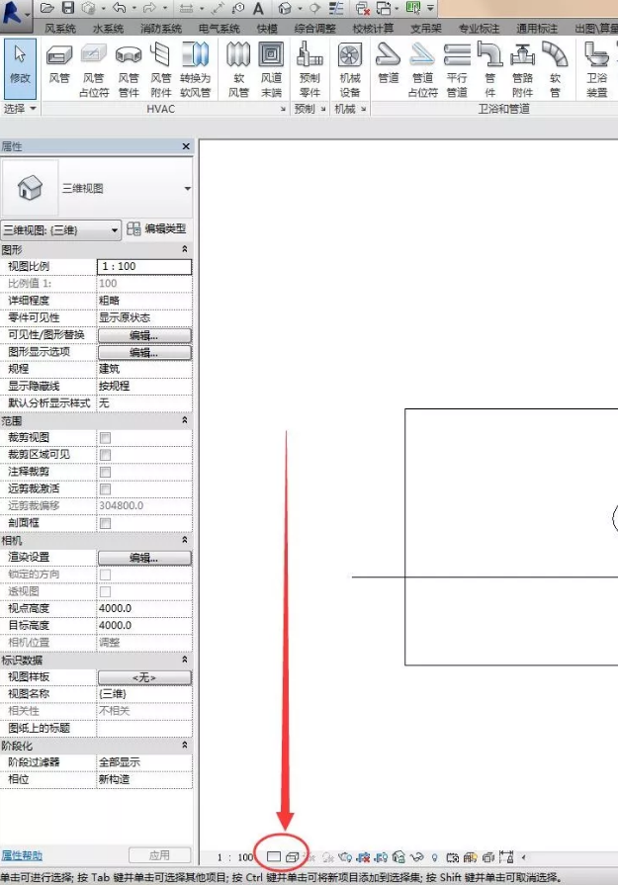Collapse the 标识数据 properties group
The image size is (618, 885).
[x=184, y=660]
